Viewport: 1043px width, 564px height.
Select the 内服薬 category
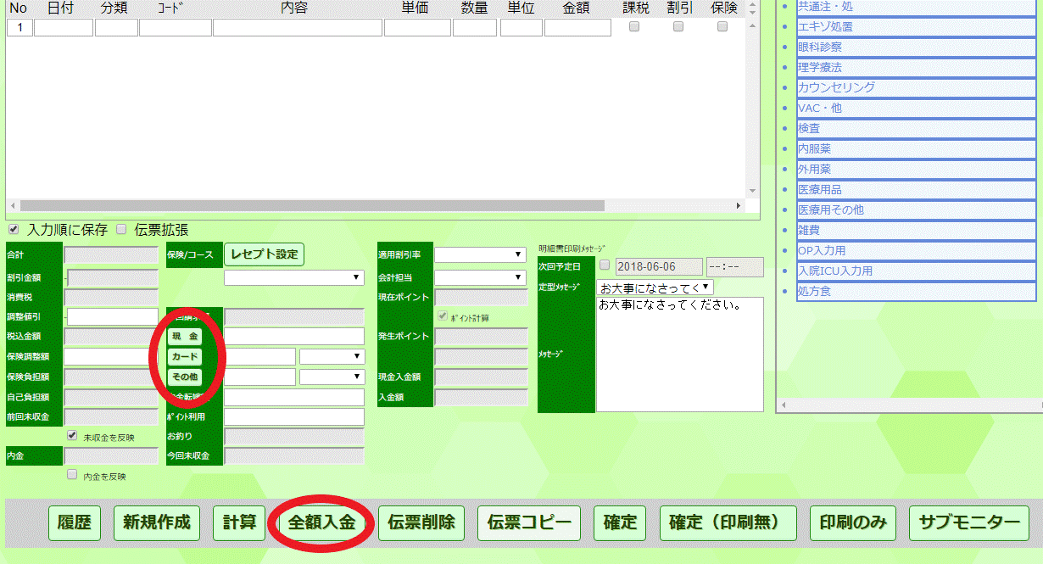917,148
